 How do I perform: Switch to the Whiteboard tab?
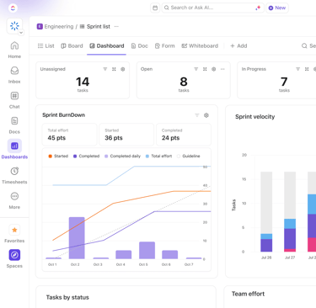click(x=200, y=45)
